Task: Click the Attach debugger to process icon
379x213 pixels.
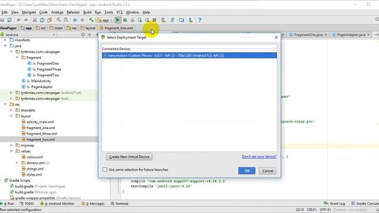Action: 140,20
